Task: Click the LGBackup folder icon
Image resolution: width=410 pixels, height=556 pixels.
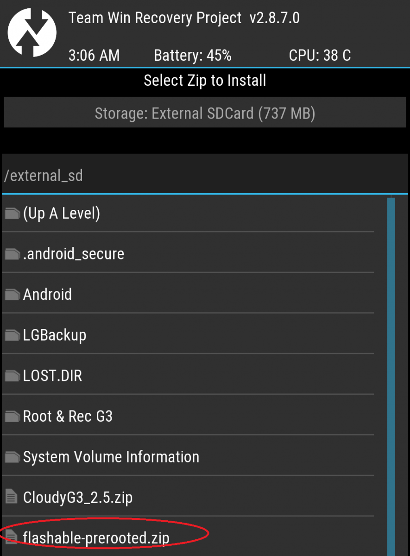Action: tap(12, 335)
